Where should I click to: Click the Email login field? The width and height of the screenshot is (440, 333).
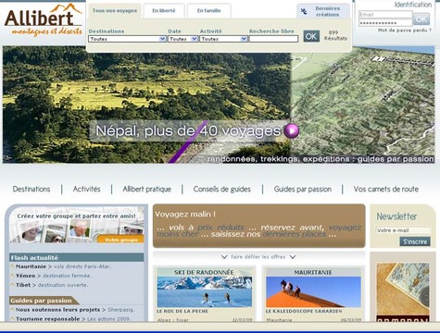click(x=385, y=15)
